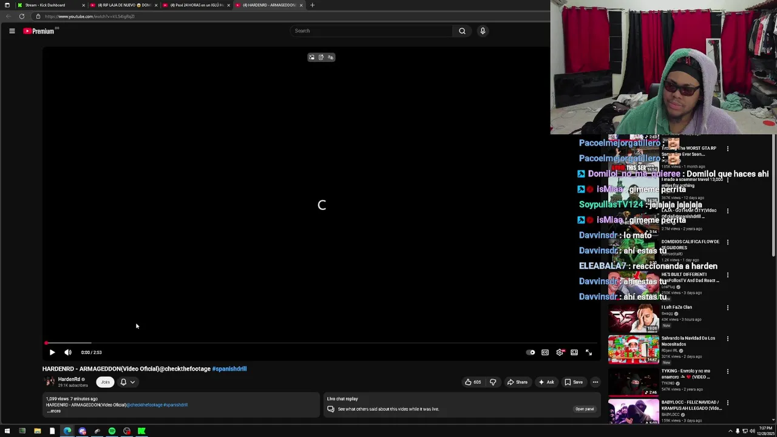Reload the page with browser refresh button
The height and width of the screenshot is (437, 777).
tap(22, 16)
